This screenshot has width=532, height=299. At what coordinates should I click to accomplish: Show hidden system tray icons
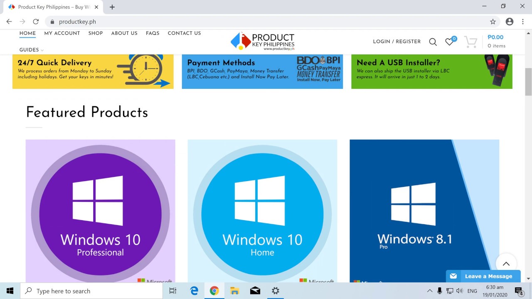(430, 291)
